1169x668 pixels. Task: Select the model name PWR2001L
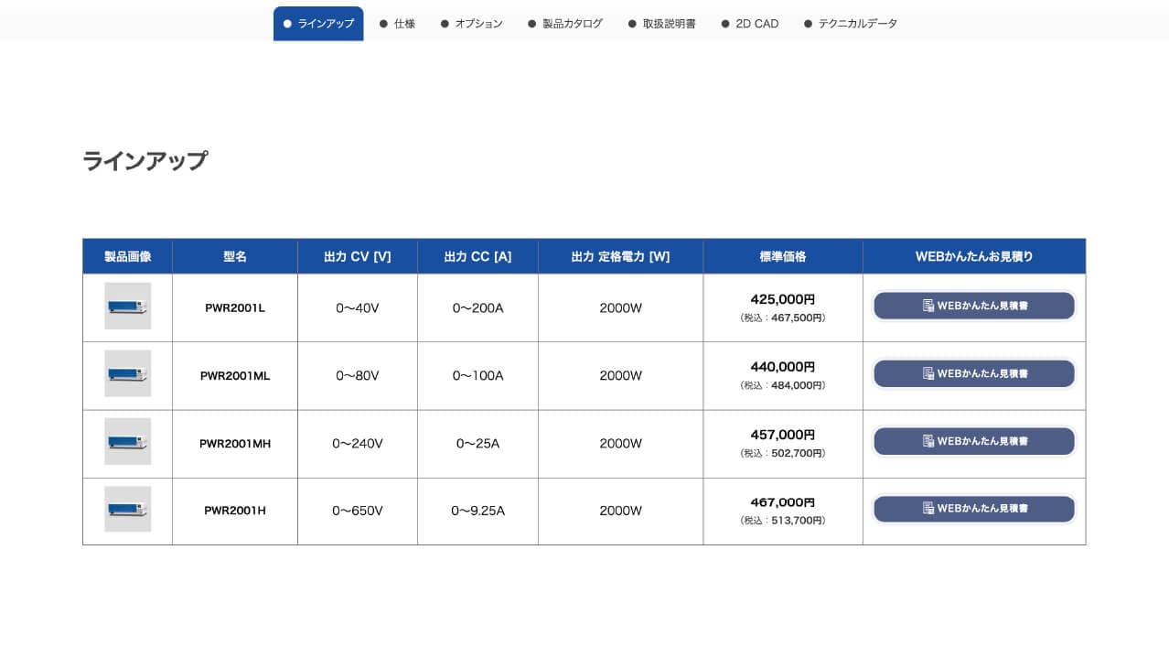tap(235, 308)
